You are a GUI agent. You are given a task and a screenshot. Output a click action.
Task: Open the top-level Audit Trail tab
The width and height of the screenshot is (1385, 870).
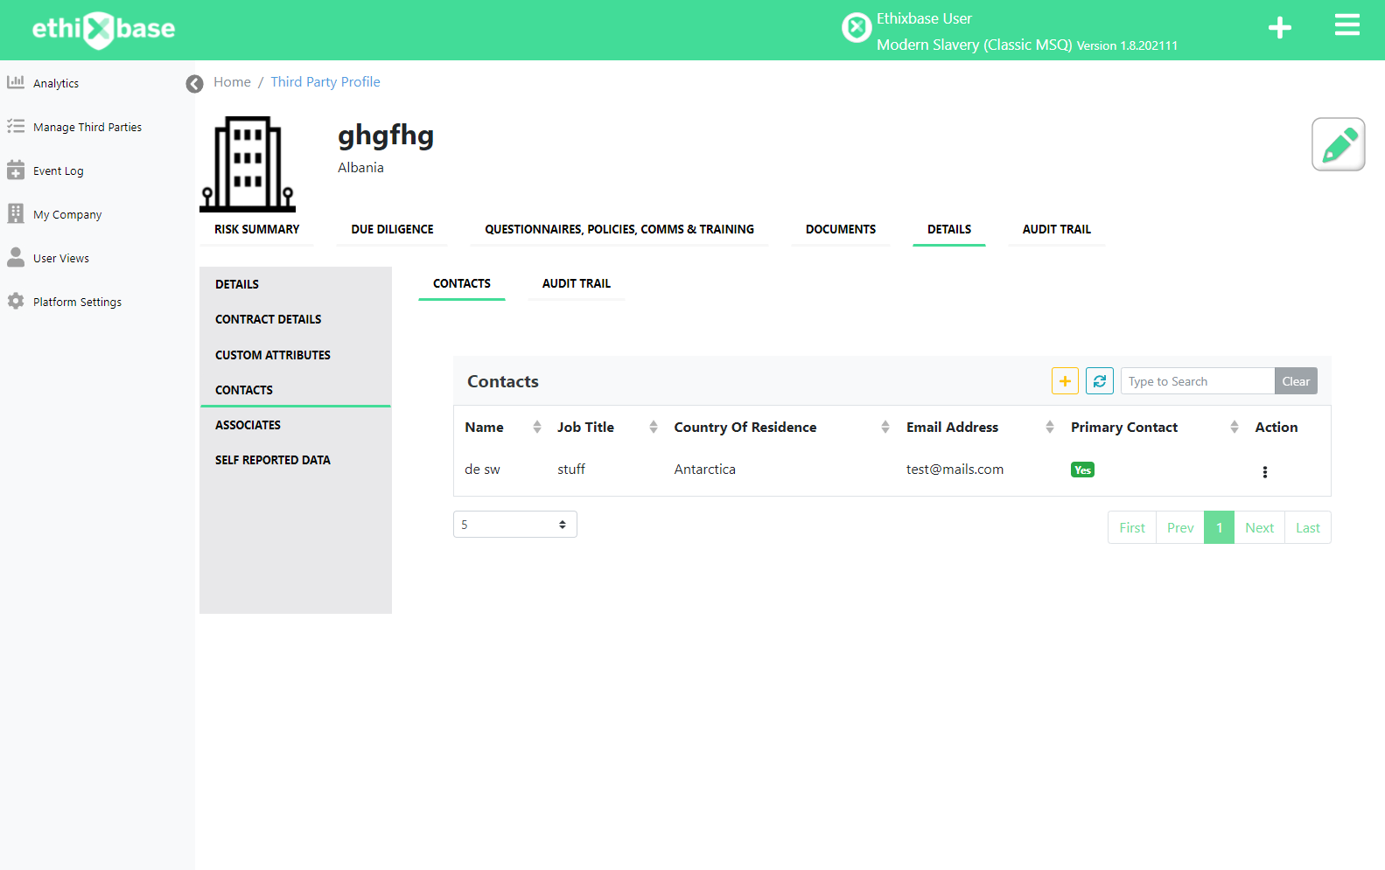coord(1057,229)
